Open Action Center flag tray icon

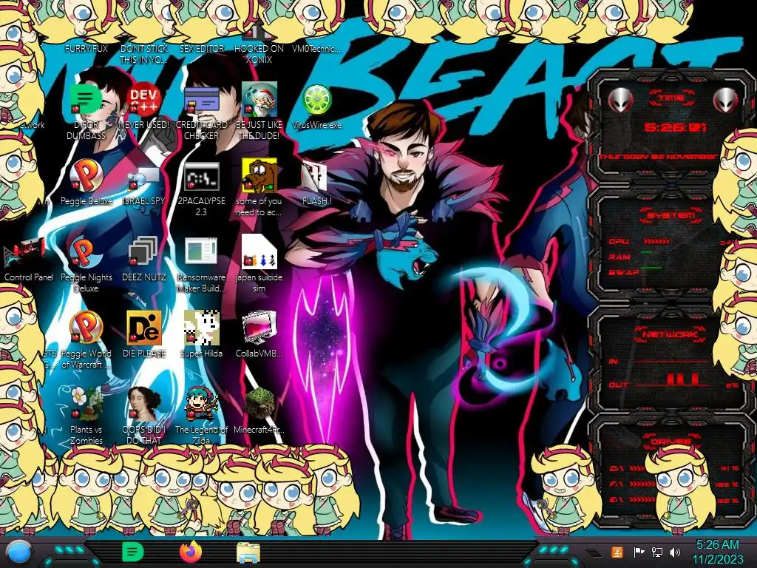tap(639, 552)
